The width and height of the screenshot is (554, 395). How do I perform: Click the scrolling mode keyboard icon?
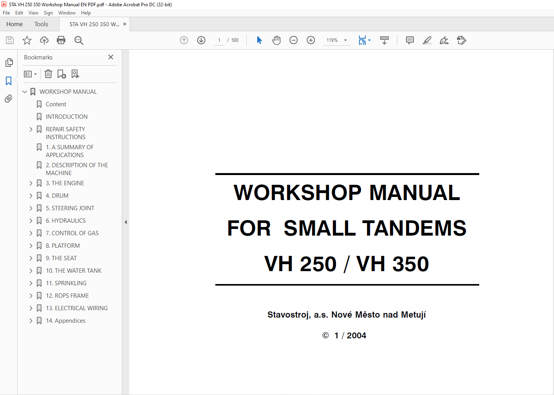pos(384,40)
